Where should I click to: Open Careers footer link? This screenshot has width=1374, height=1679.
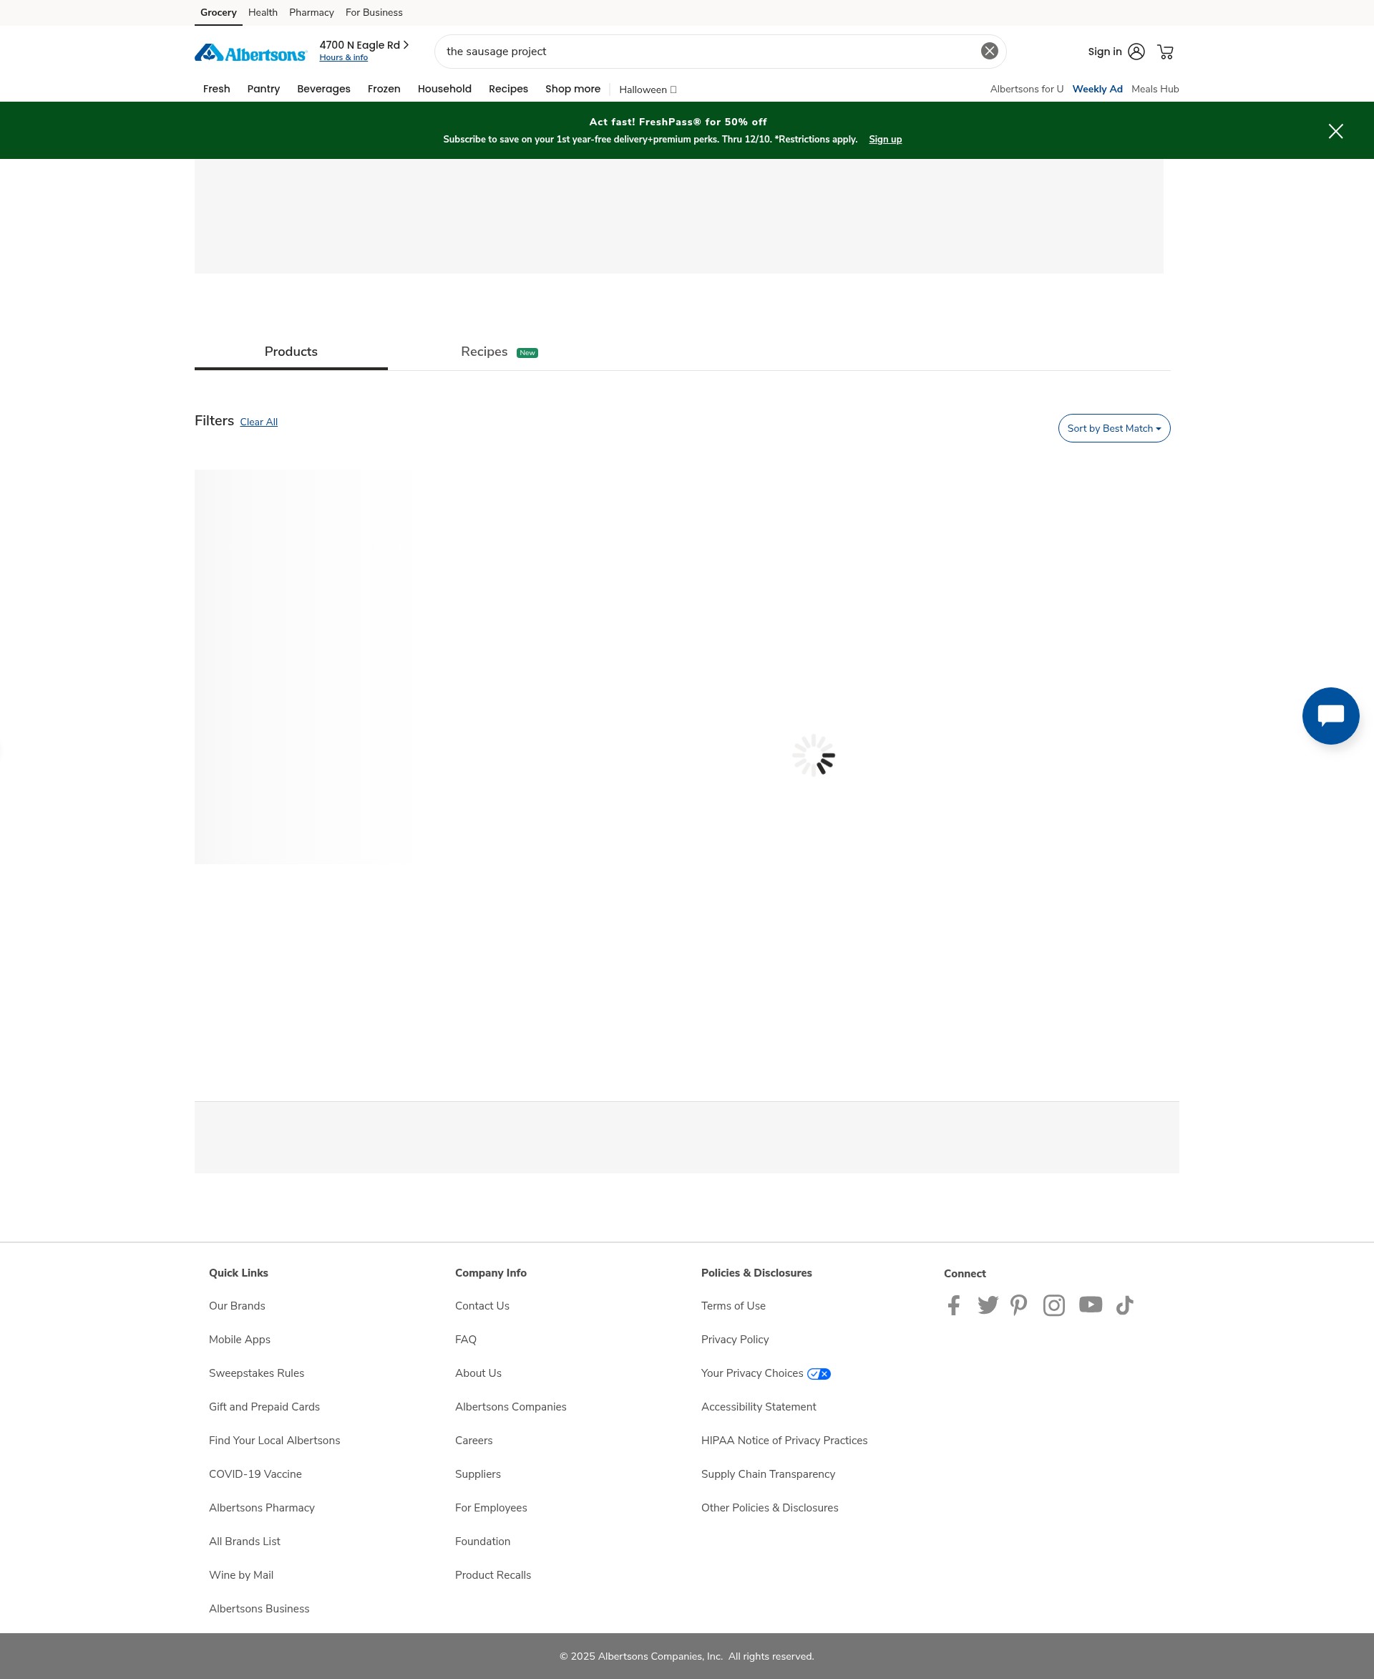click(x=473, y=1441)
